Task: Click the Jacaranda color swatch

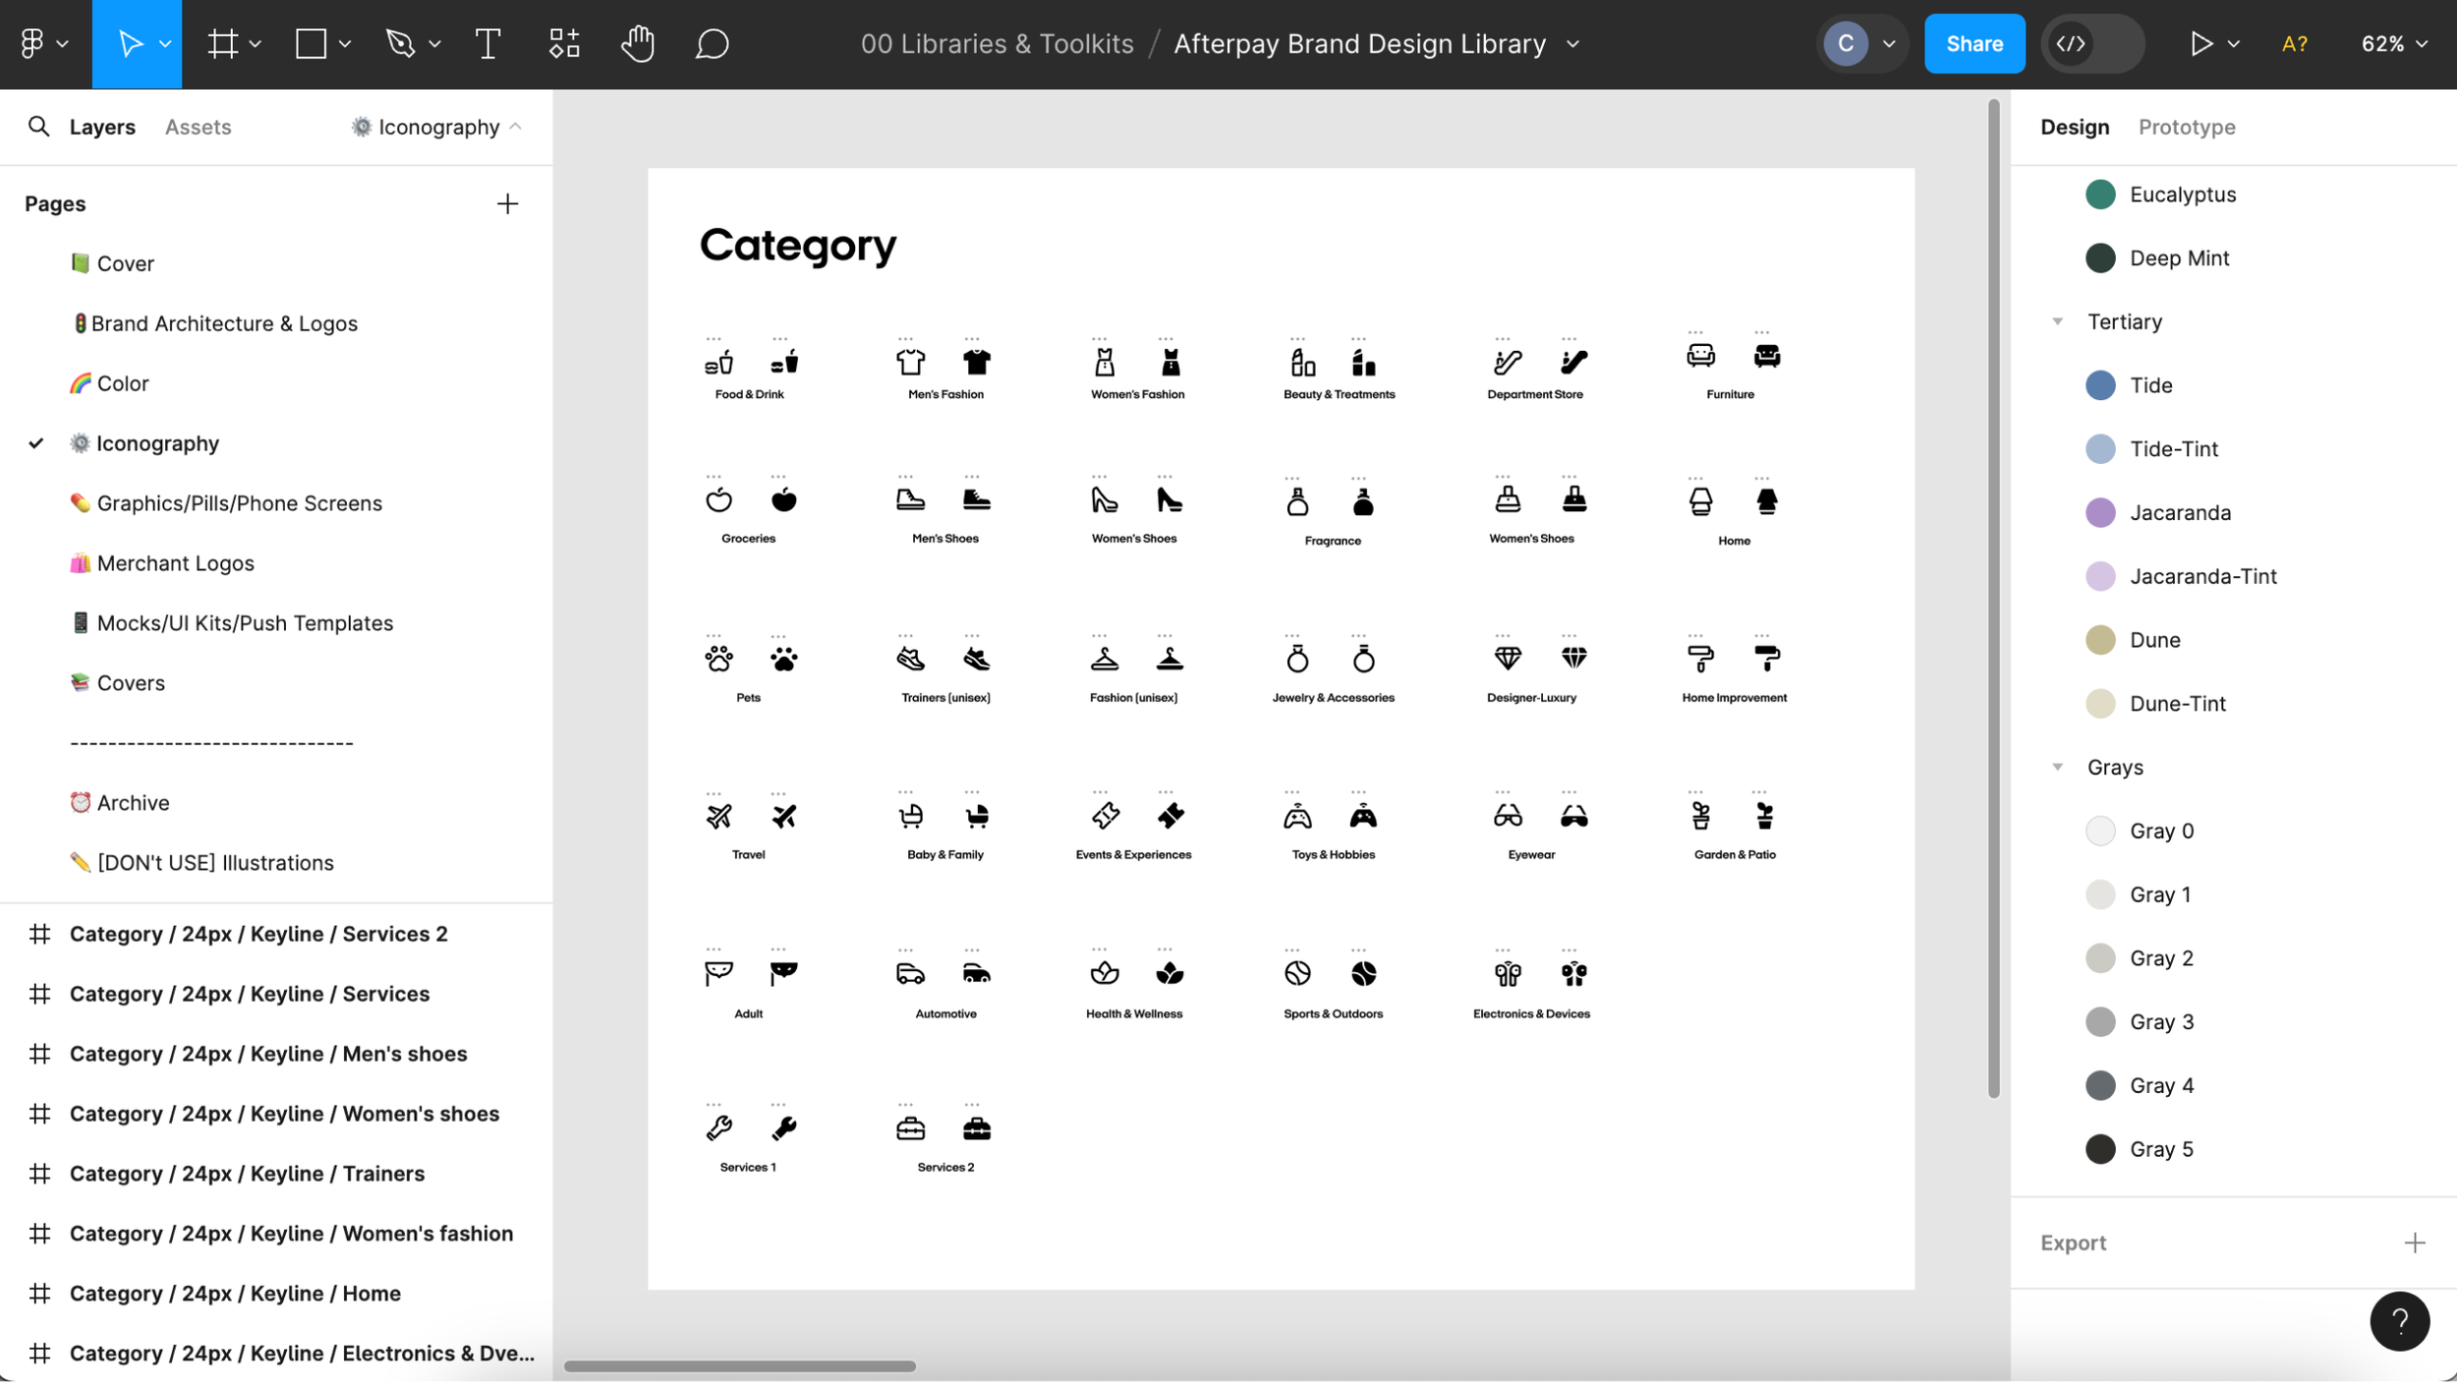Action: coord(2099,513)
